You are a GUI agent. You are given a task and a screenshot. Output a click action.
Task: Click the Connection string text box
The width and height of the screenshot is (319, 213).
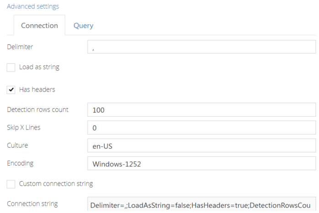point(202,204)
